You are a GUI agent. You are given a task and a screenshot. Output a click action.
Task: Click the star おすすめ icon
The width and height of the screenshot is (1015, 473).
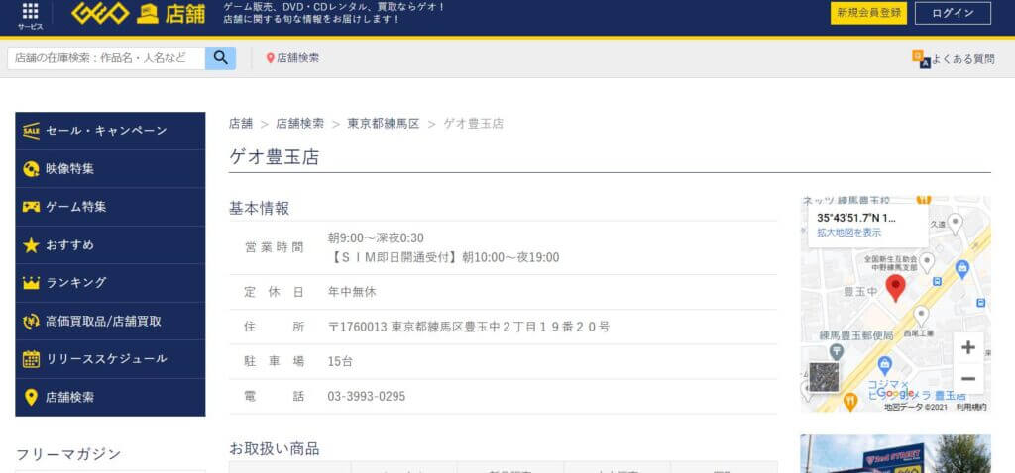click(31, 244)
